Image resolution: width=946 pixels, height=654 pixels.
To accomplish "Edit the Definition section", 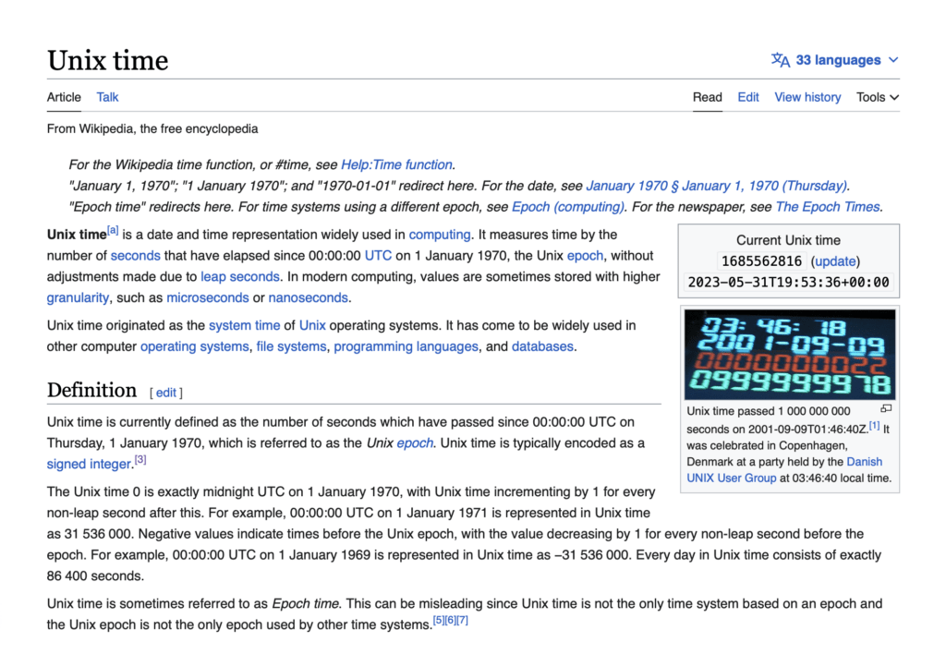I will tap(166, 393).
